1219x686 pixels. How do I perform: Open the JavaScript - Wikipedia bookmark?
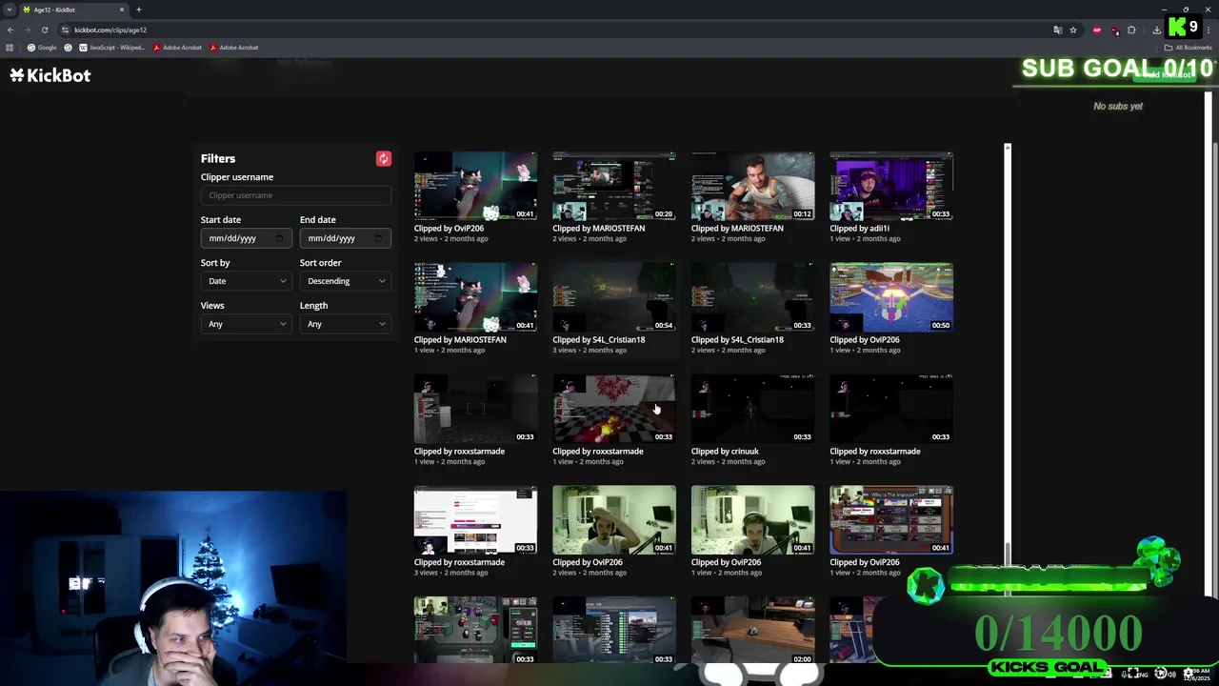point(111,48)
